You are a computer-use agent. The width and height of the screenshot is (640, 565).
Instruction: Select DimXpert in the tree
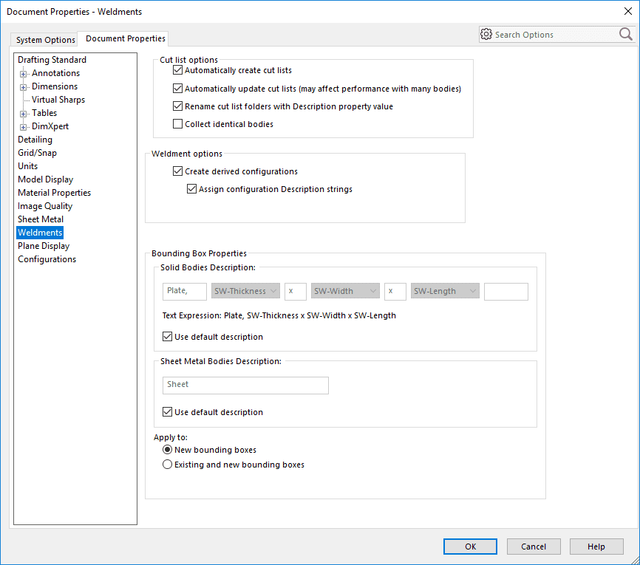coord(50,126)
